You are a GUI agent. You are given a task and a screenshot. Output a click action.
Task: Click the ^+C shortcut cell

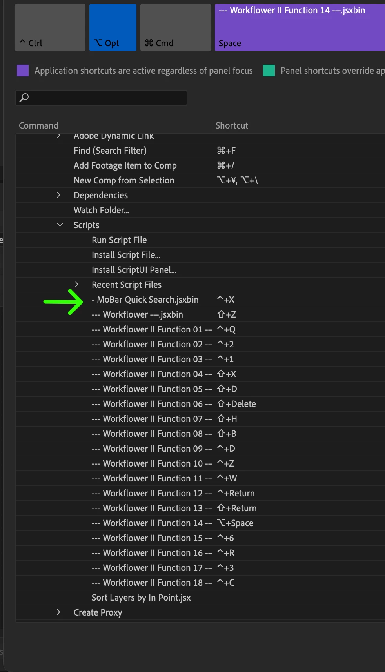point(225,583)
